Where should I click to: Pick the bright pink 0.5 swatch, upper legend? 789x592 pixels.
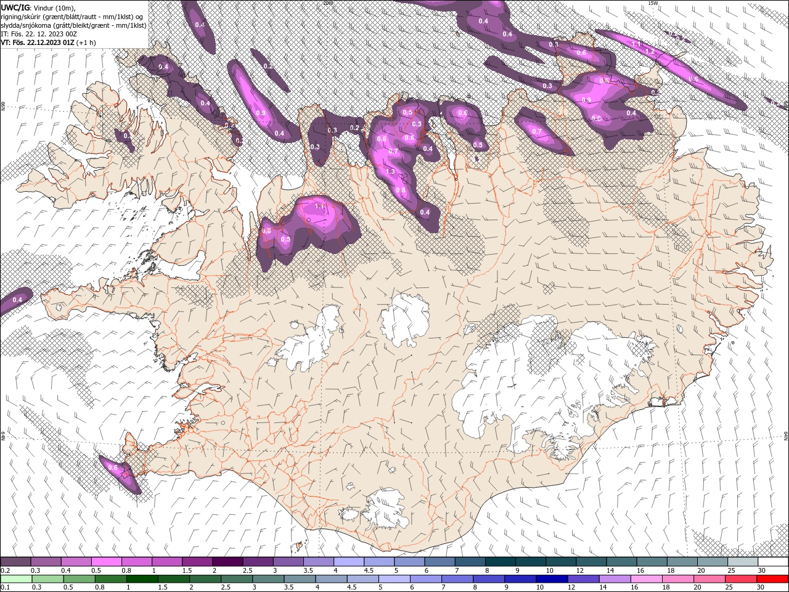pyautogui.click(x=106, y=562)
